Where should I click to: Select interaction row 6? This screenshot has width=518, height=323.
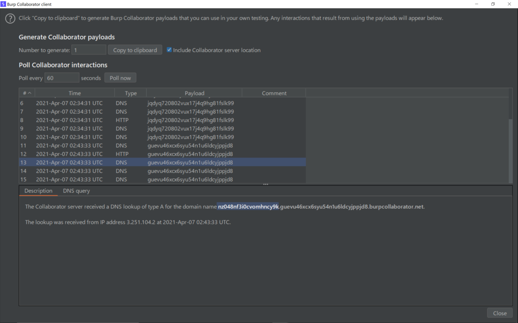(162, 103)
